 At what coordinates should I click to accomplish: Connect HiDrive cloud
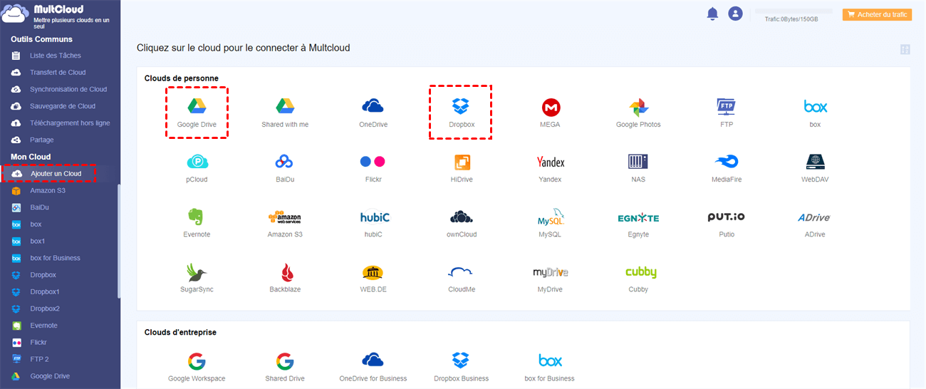462,162
